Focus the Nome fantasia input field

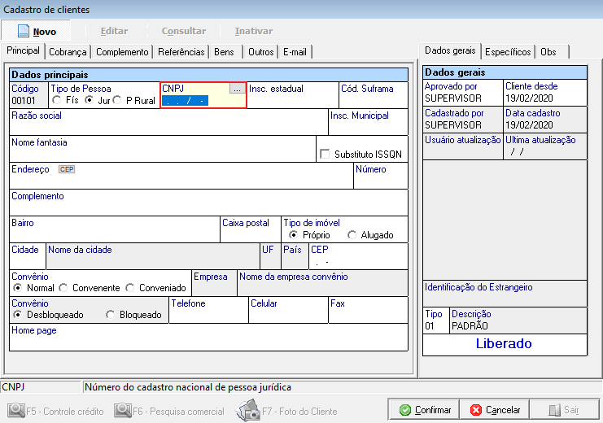point(161,155)
